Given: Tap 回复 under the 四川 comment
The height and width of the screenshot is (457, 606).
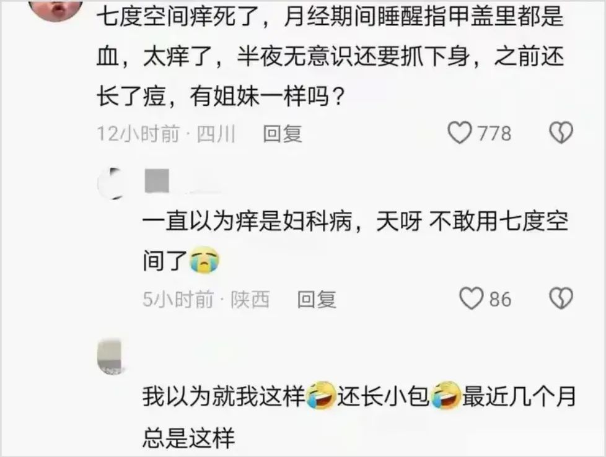Looking at the screenshot, I should click(x=283, y=134).
